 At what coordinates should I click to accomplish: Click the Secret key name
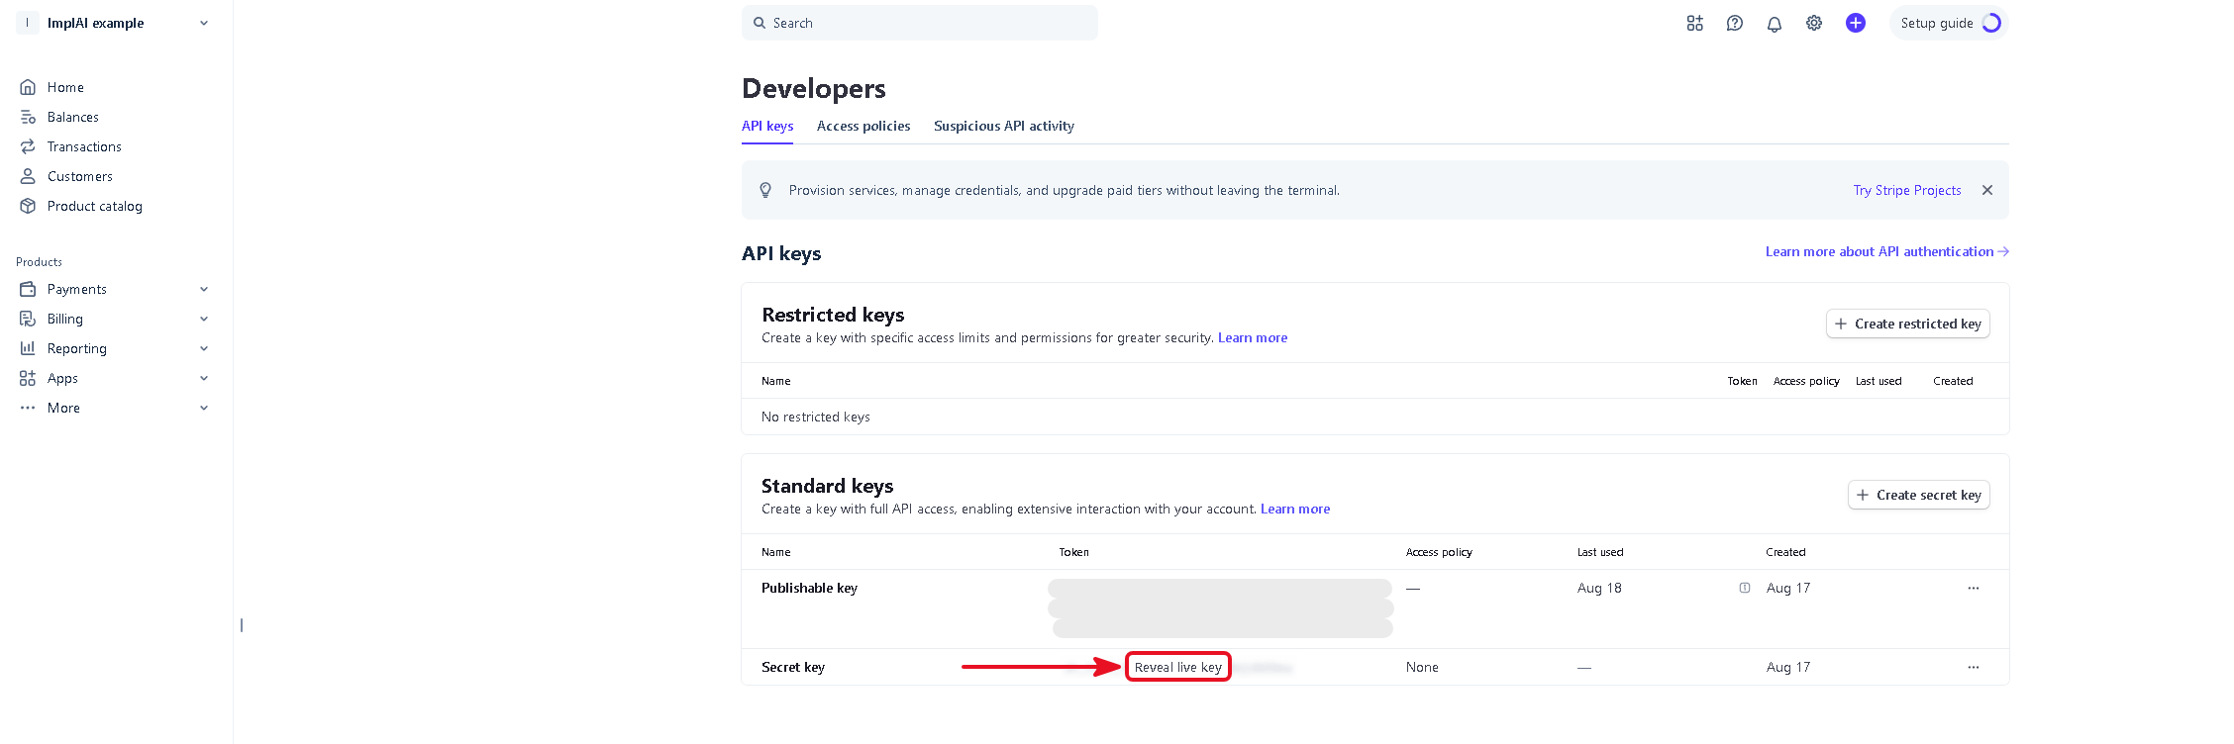[x=793, y=667]
